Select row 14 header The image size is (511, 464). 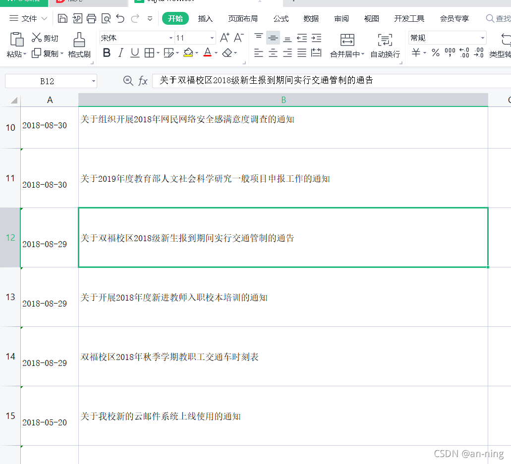pos(10,357)
